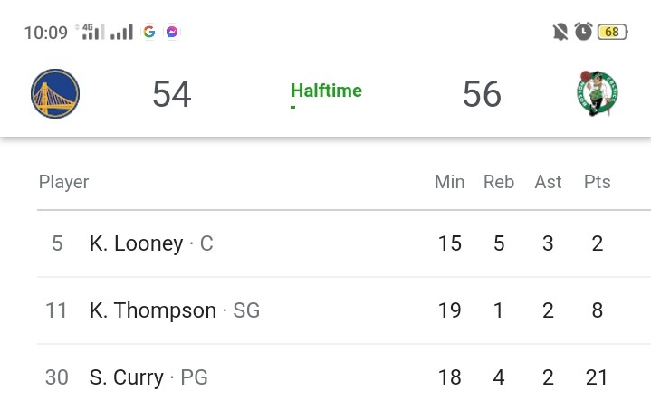Tap the Reb column header

tap(499, 182)
